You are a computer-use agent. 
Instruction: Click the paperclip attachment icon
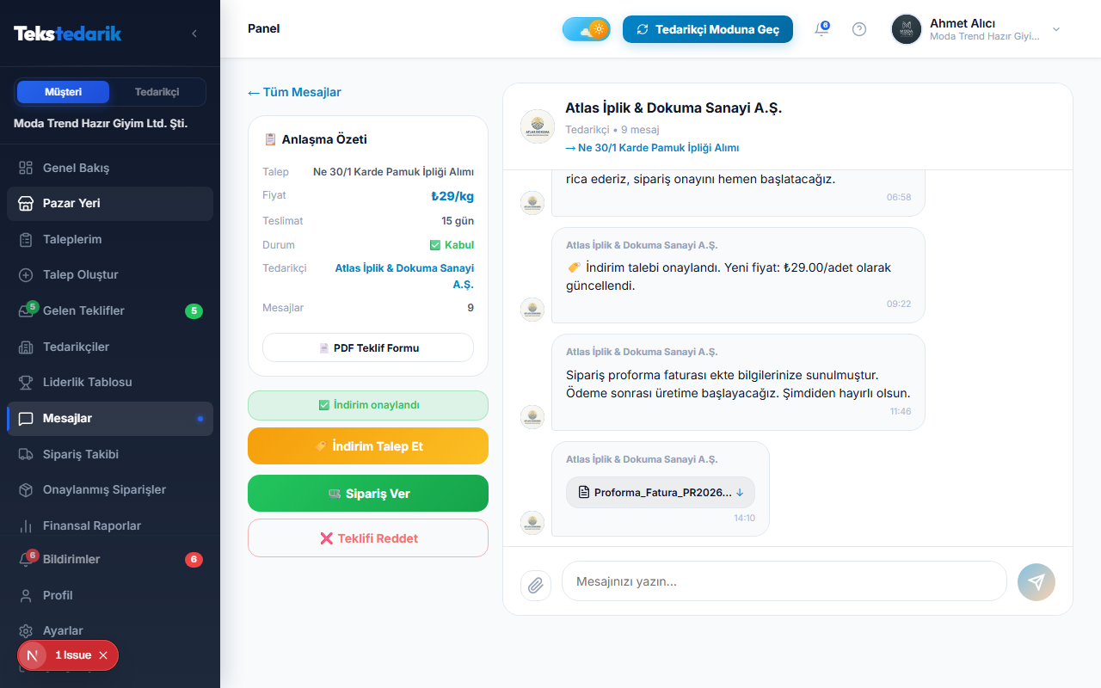pos(535,586)
